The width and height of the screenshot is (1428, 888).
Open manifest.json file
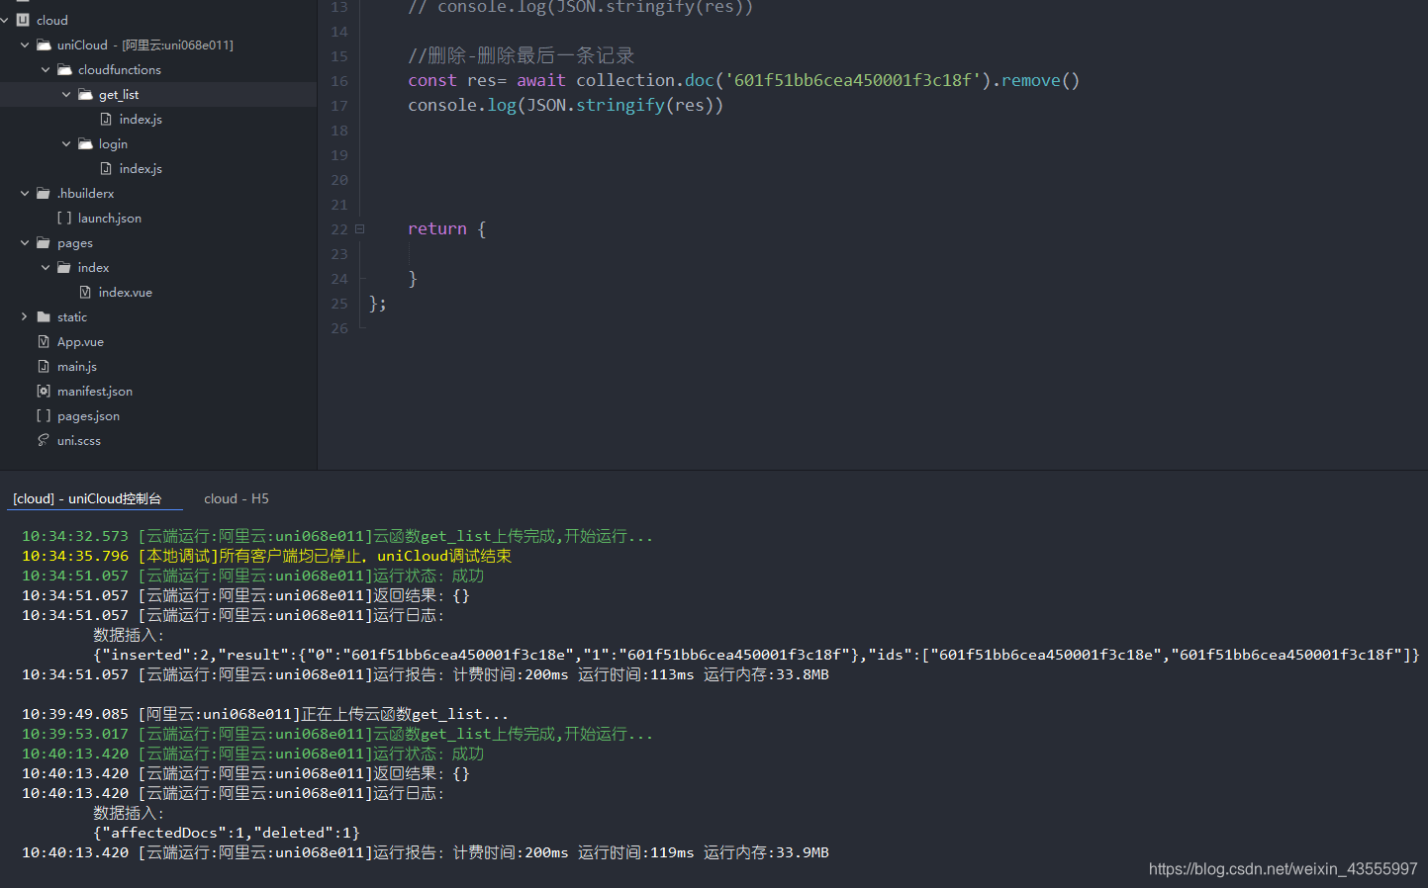click(x=95, y=391)
